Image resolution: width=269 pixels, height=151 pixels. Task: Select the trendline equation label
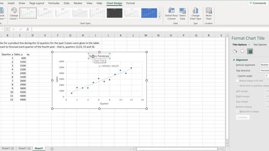point(108,66)
